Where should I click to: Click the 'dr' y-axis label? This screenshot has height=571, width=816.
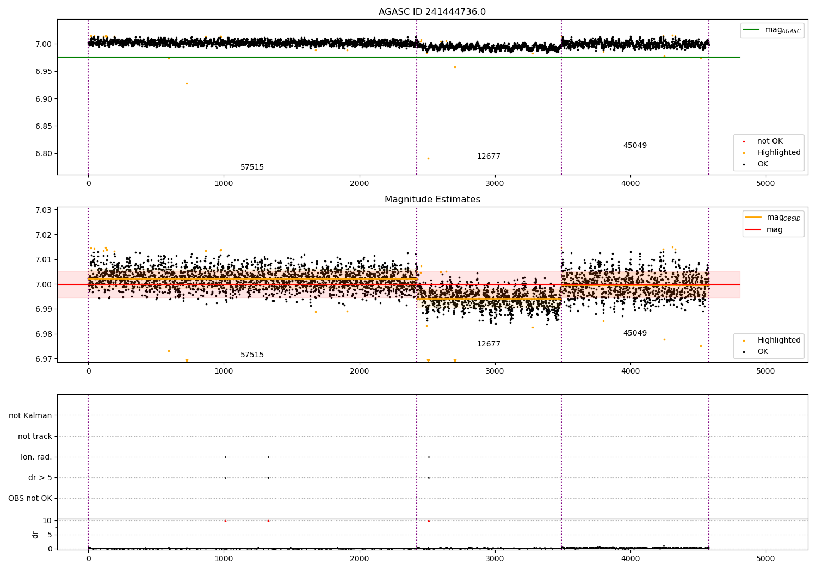coord(35,535)
